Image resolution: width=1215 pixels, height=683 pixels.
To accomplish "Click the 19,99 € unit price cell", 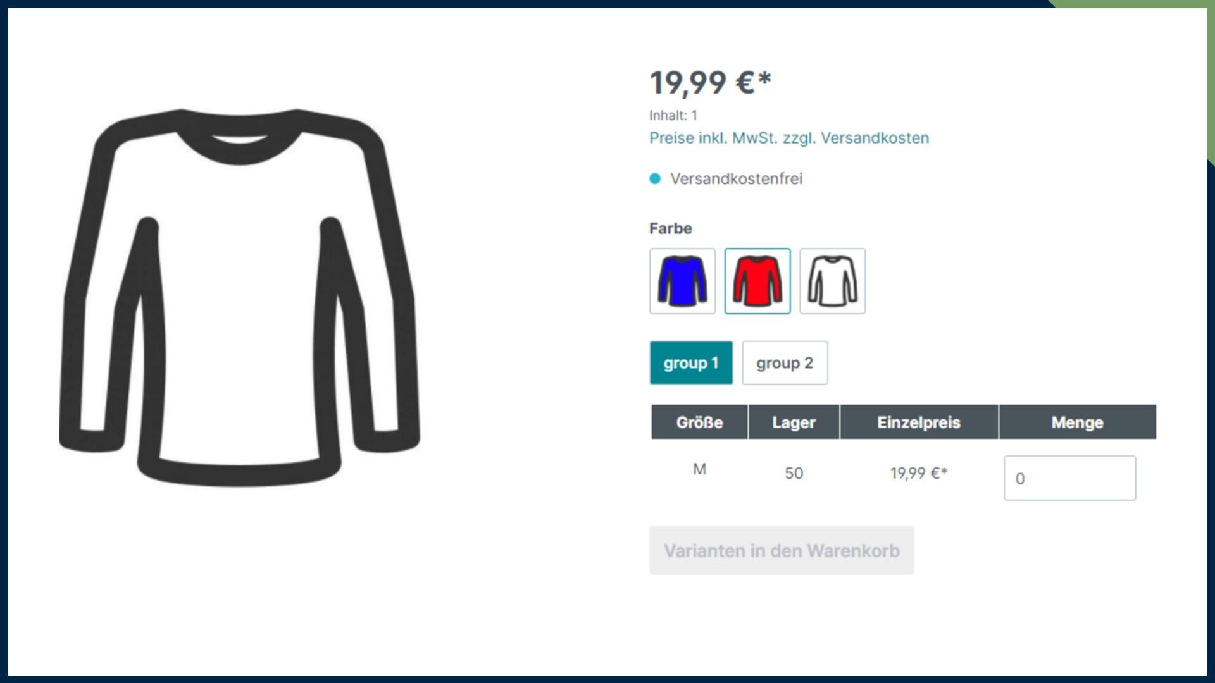I will click(919, 473).
